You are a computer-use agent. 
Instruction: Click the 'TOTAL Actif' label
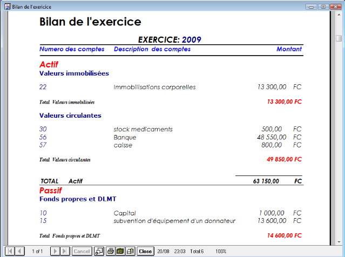pos(62,181)
